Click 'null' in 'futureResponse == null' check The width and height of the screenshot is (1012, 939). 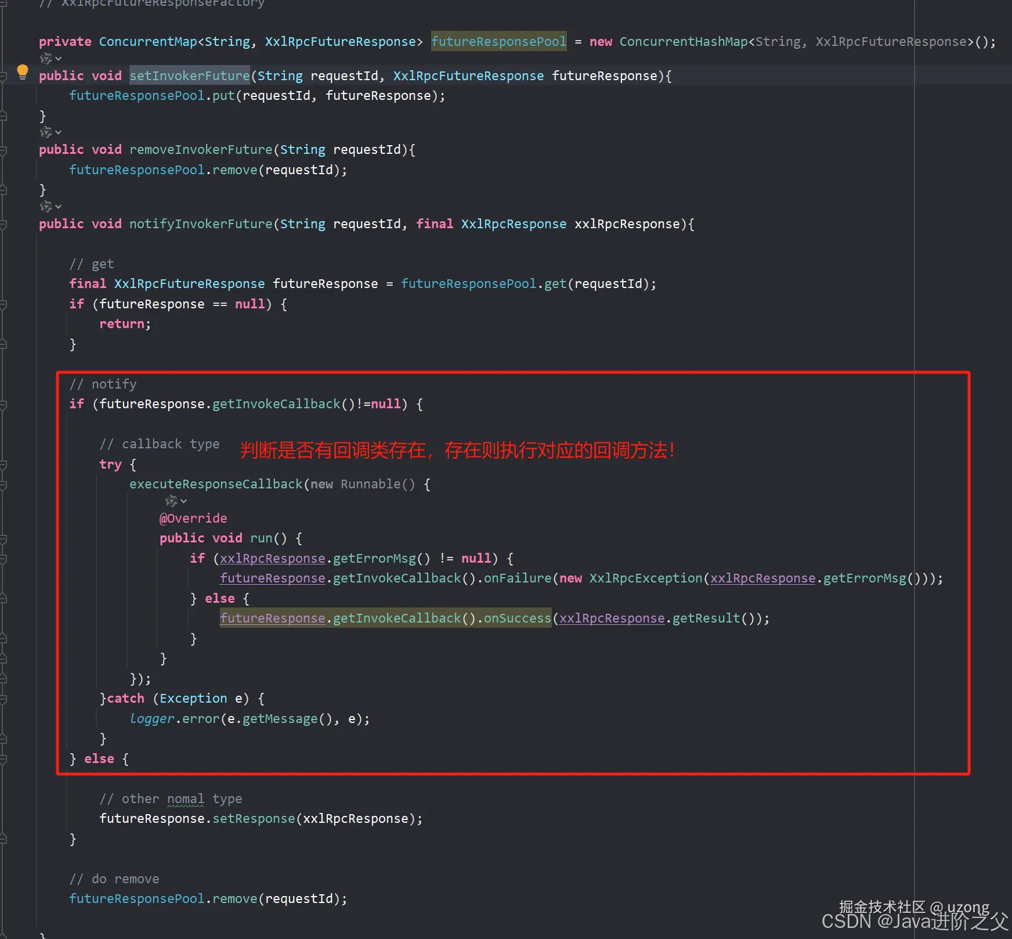(250, 304)
